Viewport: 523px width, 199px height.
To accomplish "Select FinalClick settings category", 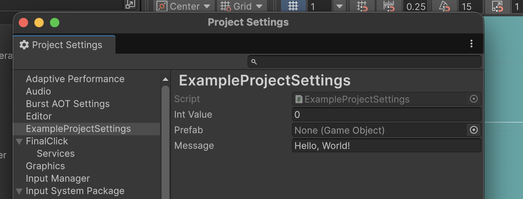I will tap(47, 141).
